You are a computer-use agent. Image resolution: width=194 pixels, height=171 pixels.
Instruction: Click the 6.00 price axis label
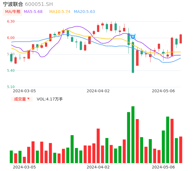point(11,38)
